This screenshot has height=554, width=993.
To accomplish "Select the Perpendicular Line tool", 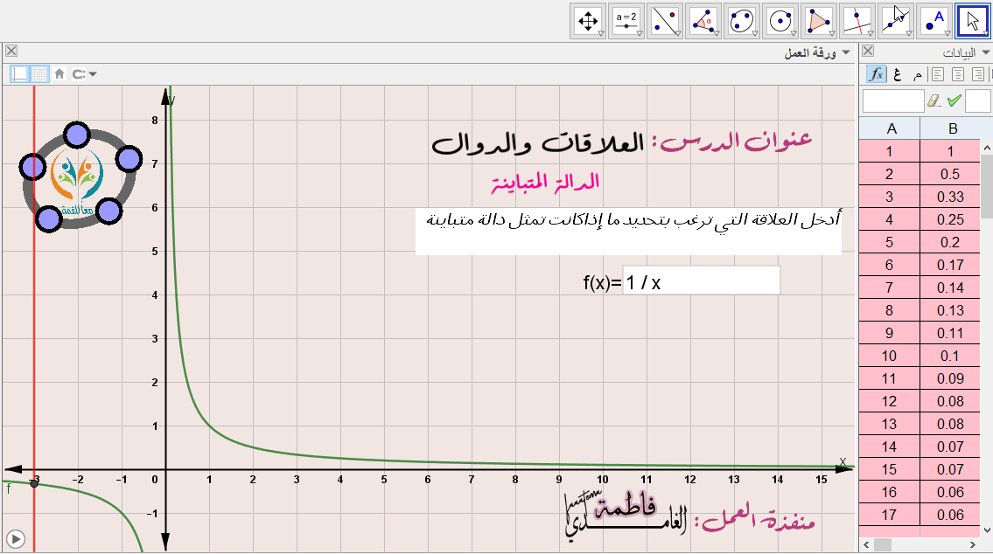I will coord(857,22).
